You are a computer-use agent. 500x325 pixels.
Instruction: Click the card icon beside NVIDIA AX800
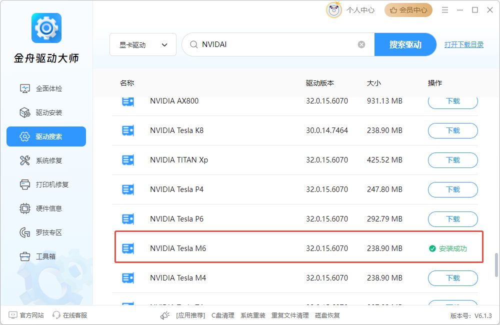[x=128, y=101]
